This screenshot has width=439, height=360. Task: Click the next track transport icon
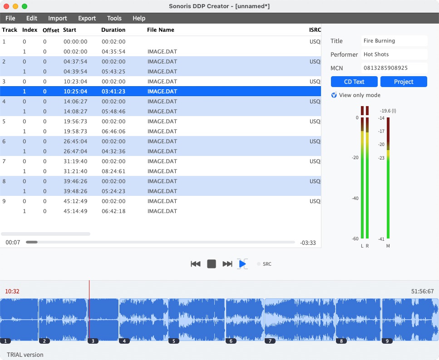pyautogui.click(x=227, y=263)
